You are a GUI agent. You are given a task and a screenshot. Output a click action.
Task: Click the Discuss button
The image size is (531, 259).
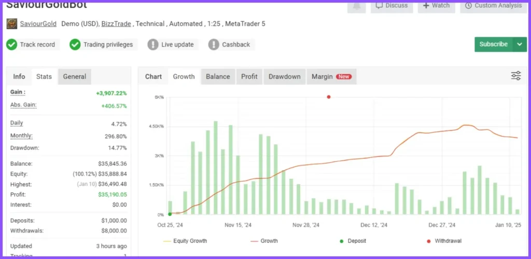392,6
